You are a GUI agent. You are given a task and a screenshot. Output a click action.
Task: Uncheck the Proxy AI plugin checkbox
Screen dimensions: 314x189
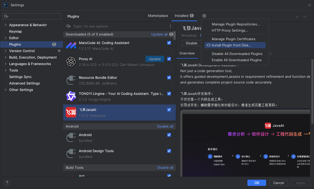click(x=169, y=59)
